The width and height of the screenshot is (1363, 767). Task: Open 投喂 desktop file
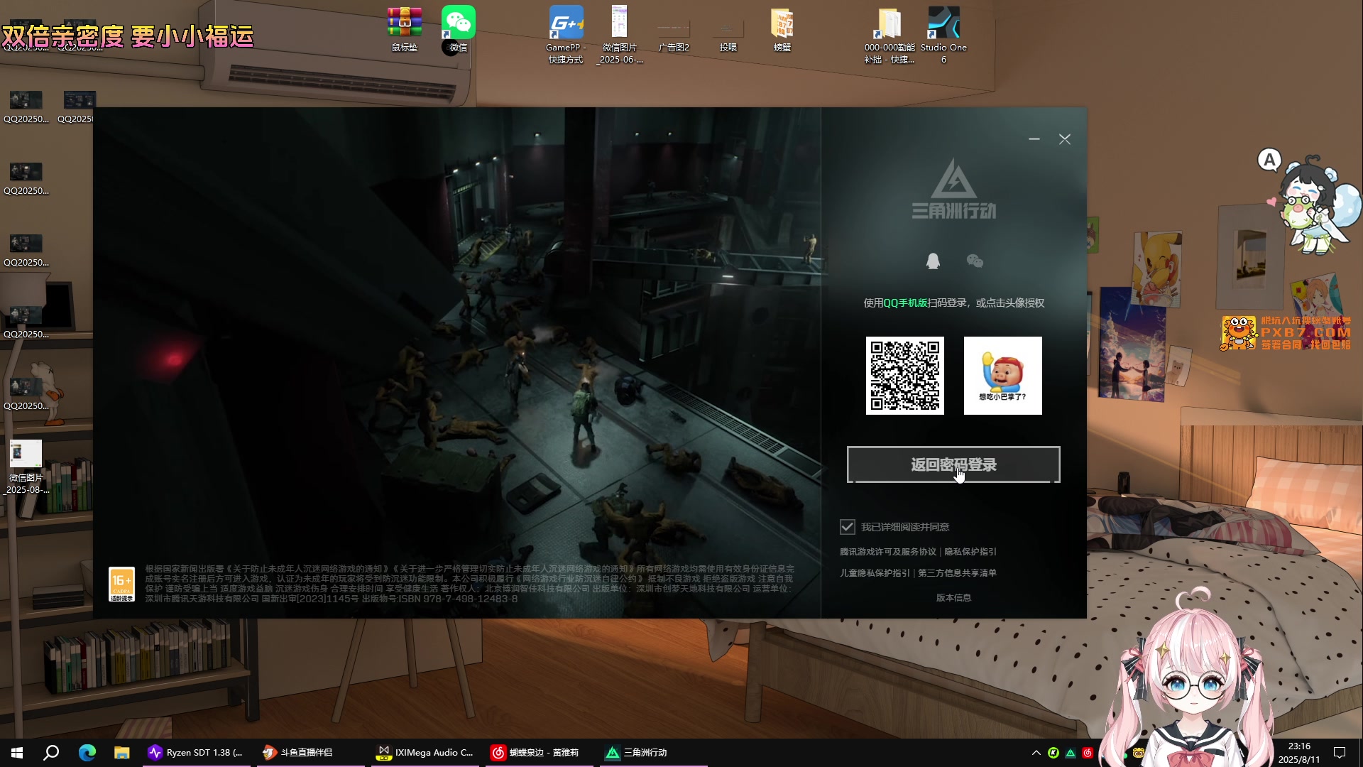click(x=728, y=35)
